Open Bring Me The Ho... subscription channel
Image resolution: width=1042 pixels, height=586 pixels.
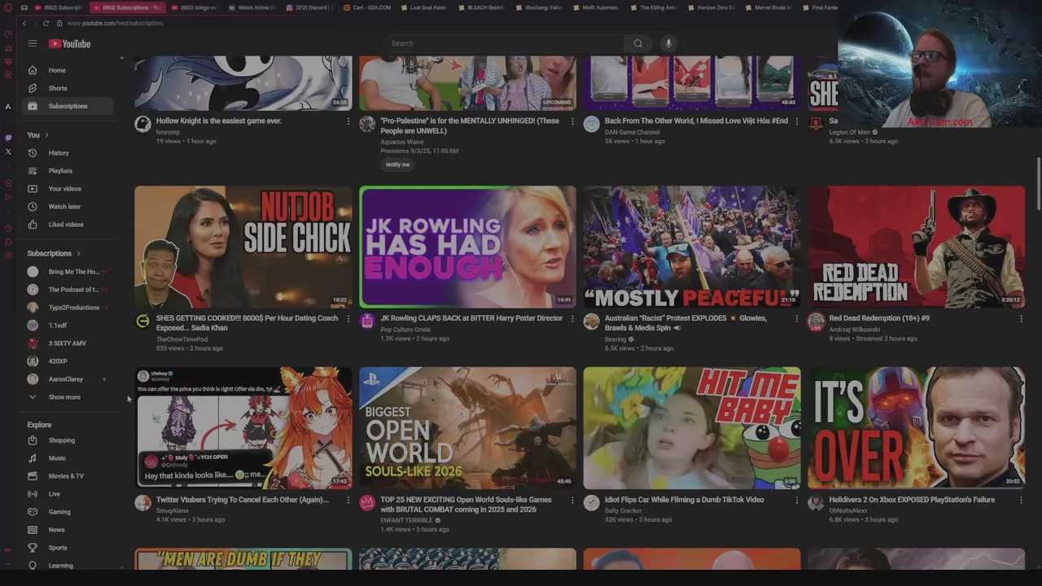click(68, 272)
